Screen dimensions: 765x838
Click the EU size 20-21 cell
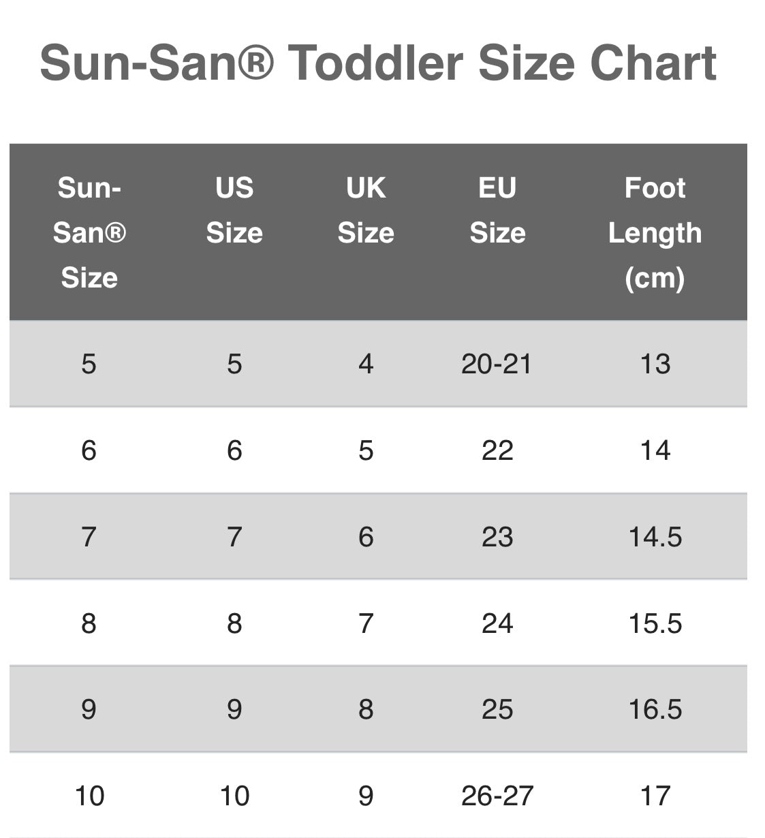click(497, 364)
